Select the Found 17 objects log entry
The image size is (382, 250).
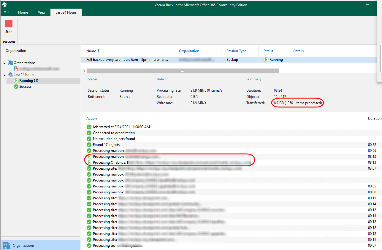coord(106,145)
